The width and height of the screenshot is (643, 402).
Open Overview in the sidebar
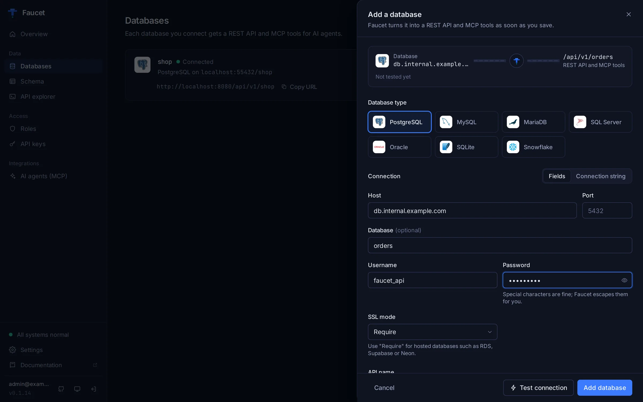pyautogui.click(x=54, y=34)
